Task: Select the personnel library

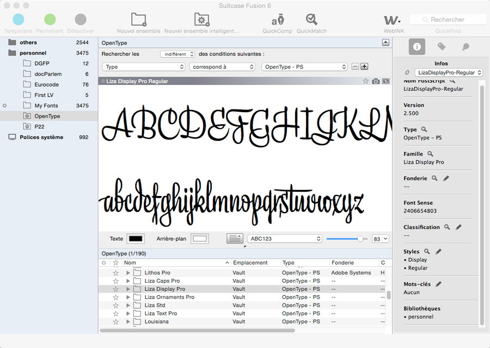Action: pyautogui.click(x=49, y=53)
